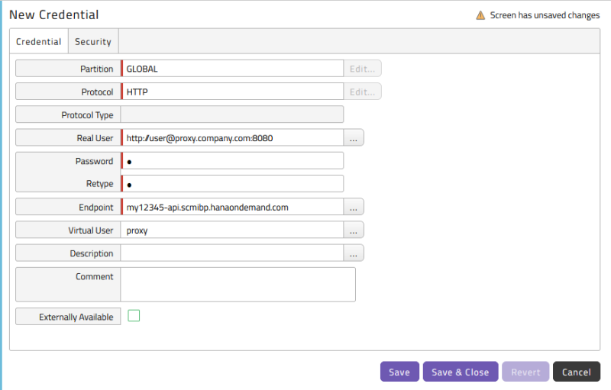The width and height of the screenshot is (611, 390).
Task: Click the Save & Close button
Action: point(461,372)
